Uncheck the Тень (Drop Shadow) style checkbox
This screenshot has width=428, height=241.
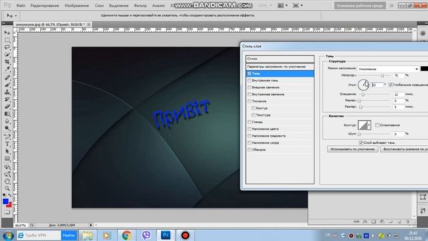(x=249, y=74)
